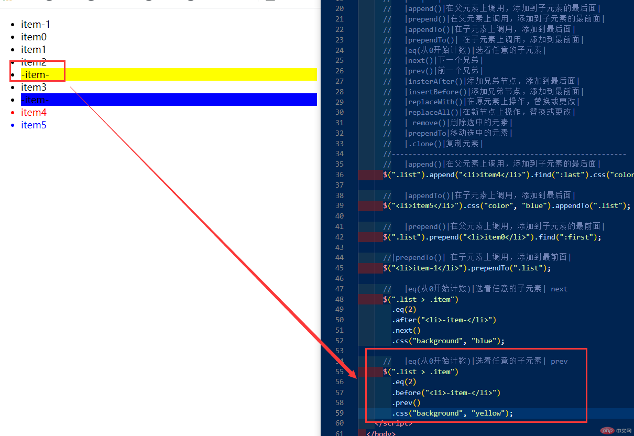The width and height of the screenshot is (634, 436).
Task: Click the '.clone()|复制元素' comment line
Action: pos(433,144)
